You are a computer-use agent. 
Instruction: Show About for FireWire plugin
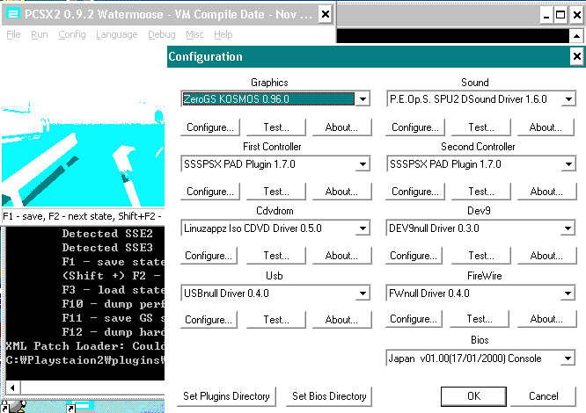click(x=546, y=319)
